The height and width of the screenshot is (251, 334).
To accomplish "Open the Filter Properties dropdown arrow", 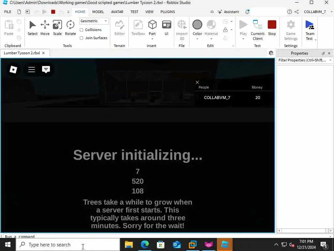I will (330, 60).
